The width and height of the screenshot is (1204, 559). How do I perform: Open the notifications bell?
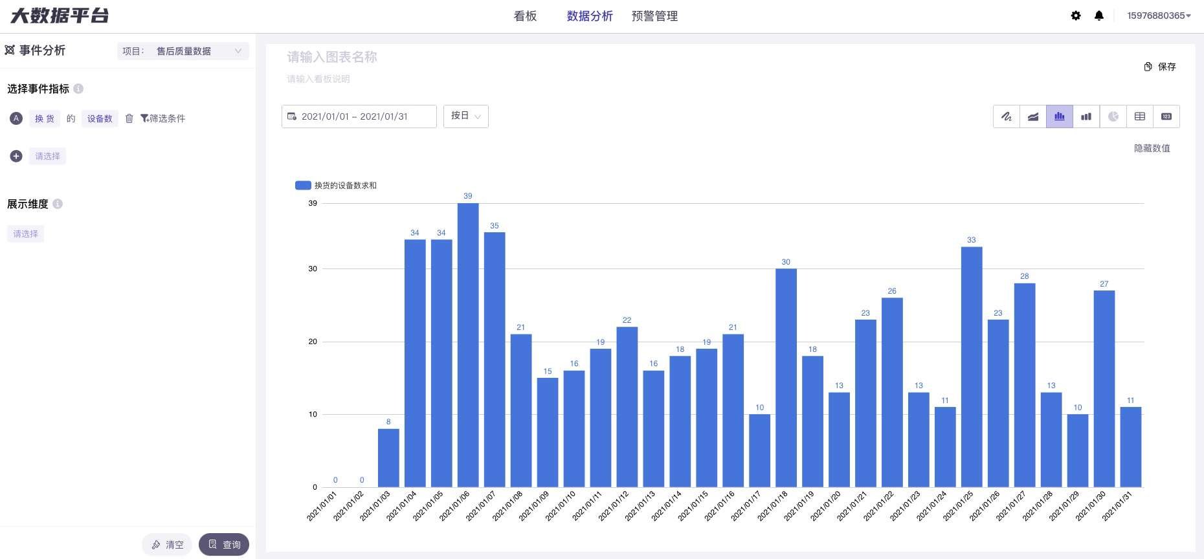tap(1099, 16)
